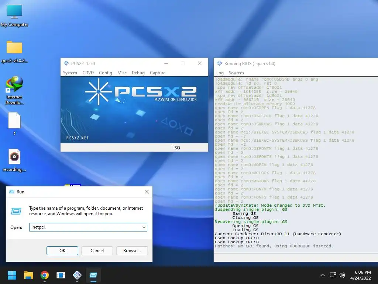Screen dimensions: 378x284
Task: Open the CDVD menu in PCSX2
Action: [88, 73]
